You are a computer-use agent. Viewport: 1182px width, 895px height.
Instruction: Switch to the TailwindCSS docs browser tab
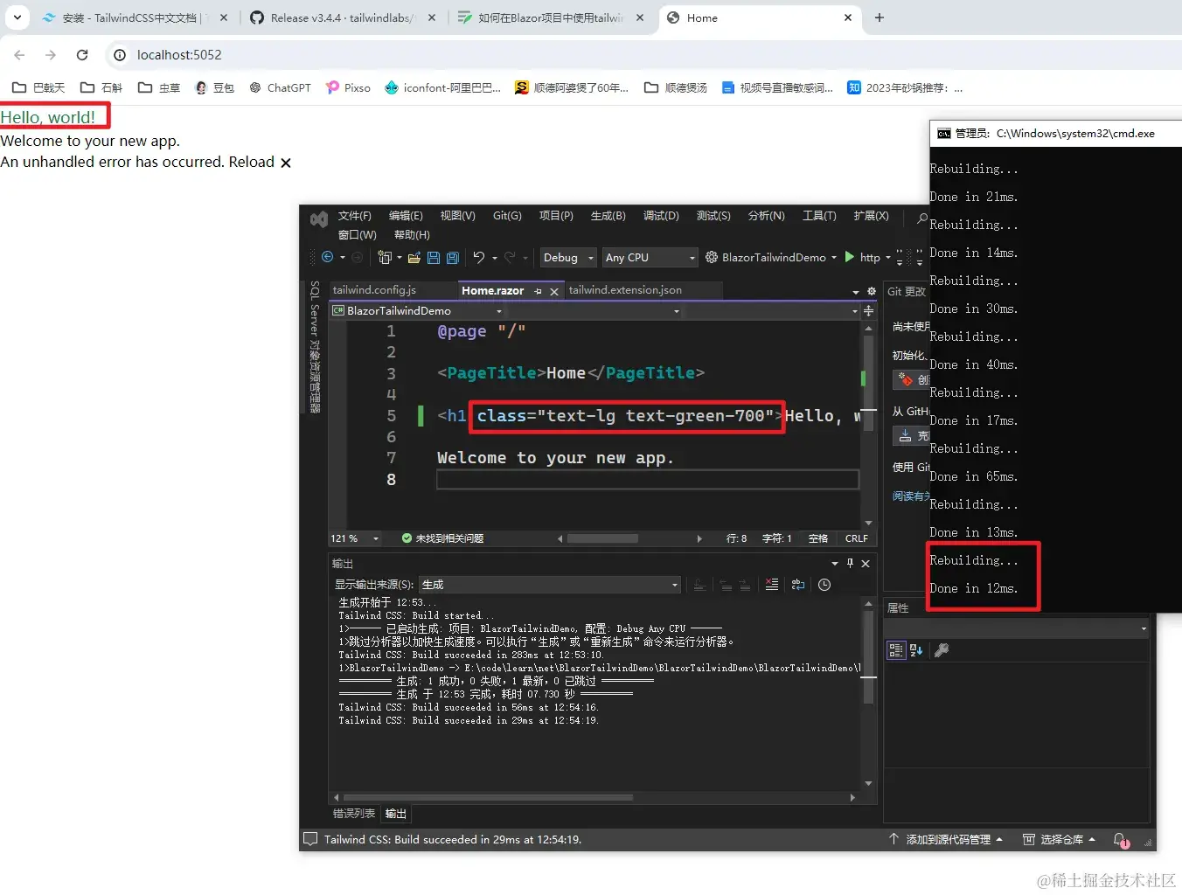(x=131, y=17)
